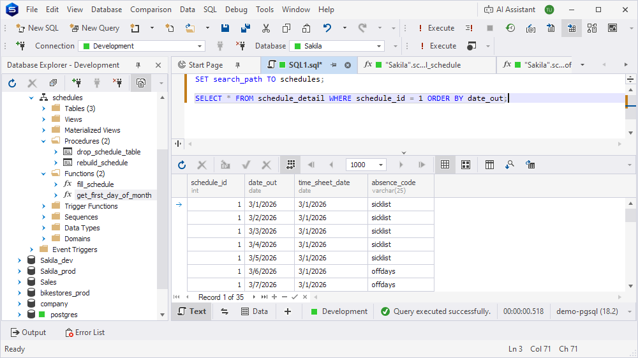This screenshot has width=638, height=358.
Task: Click the New Query toolbar button
Action: pyautogui.click(x=94, y=28)
